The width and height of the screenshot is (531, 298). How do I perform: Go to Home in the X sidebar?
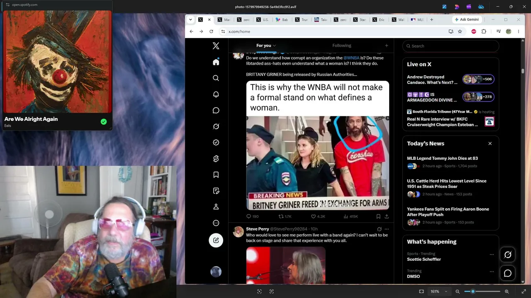coord(216,62)
